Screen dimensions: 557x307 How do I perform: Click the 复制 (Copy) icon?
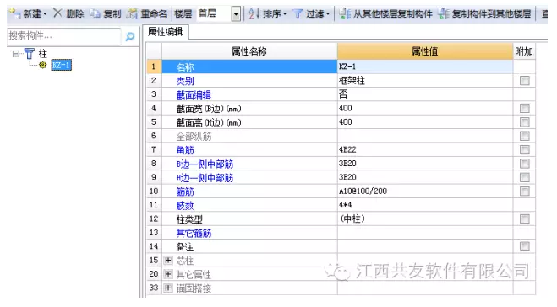click(95, 13)
